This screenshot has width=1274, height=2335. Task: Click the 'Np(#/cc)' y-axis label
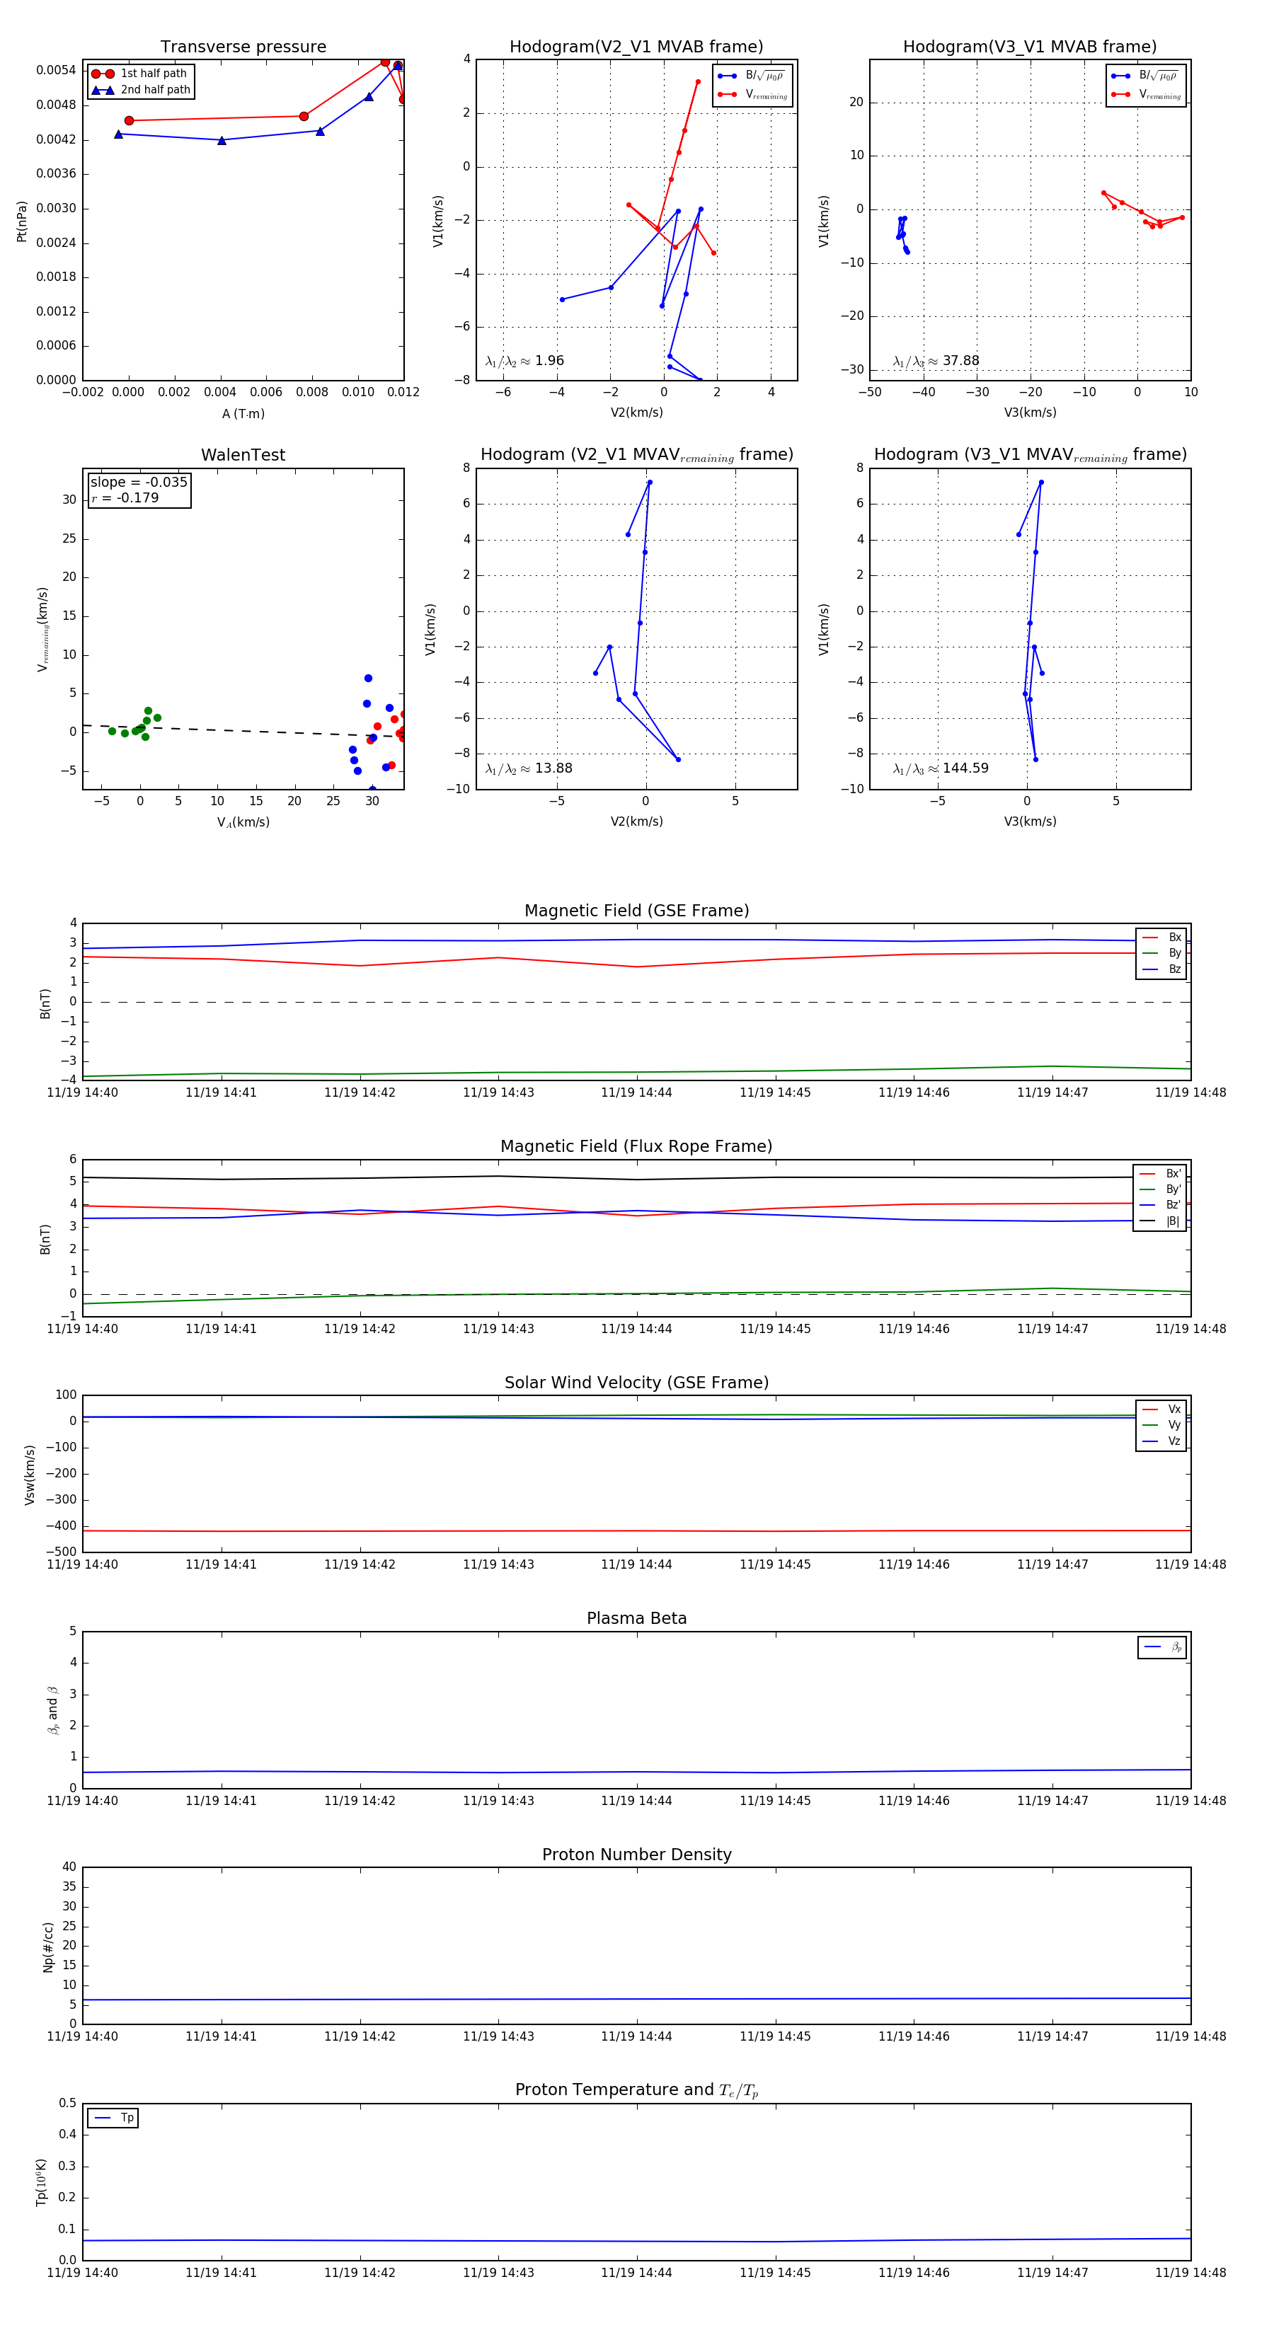(x=48, y=1947)
